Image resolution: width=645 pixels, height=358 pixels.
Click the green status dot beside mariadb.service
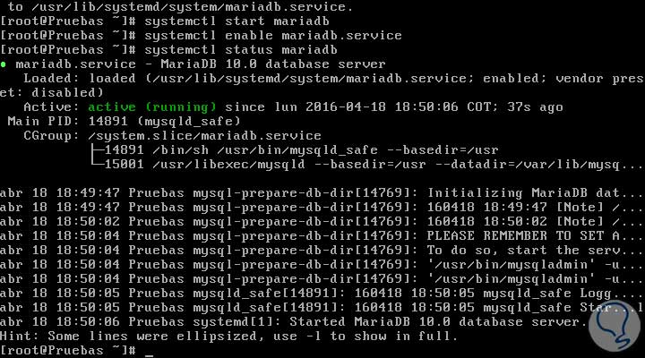point(4,64)
